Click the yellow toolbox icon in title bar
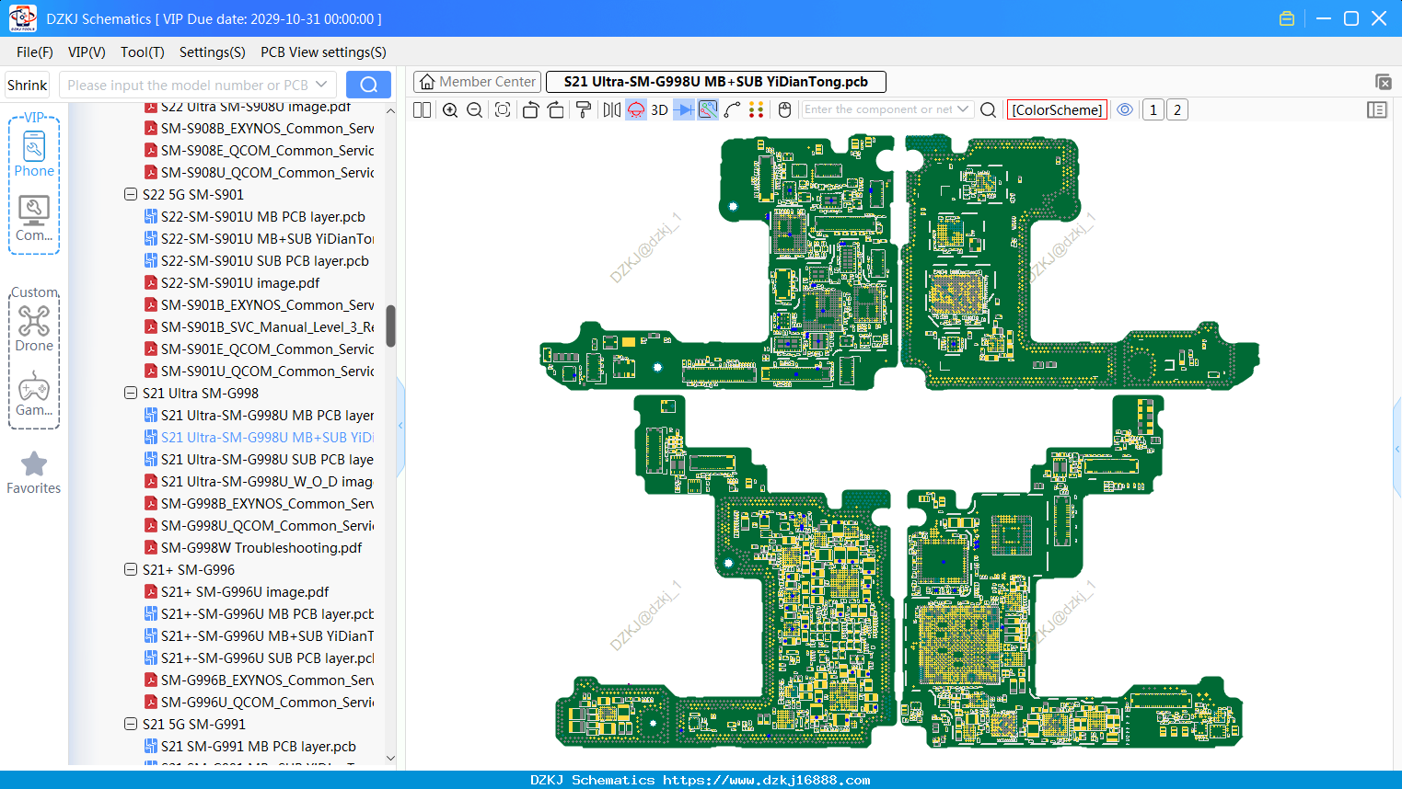 pyautogui.click(x=1287, y=18)
